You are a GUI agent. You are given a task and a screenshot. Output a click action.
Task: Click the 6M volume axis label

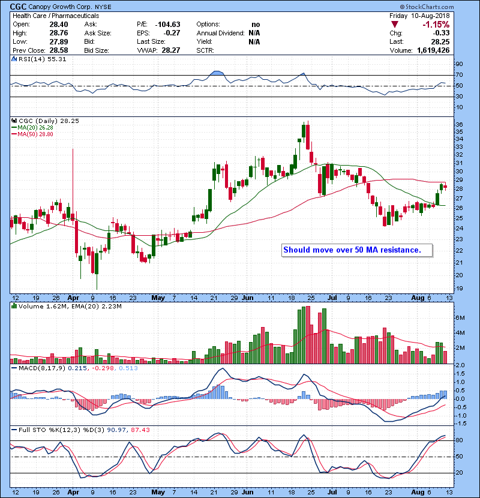[461, 318]
